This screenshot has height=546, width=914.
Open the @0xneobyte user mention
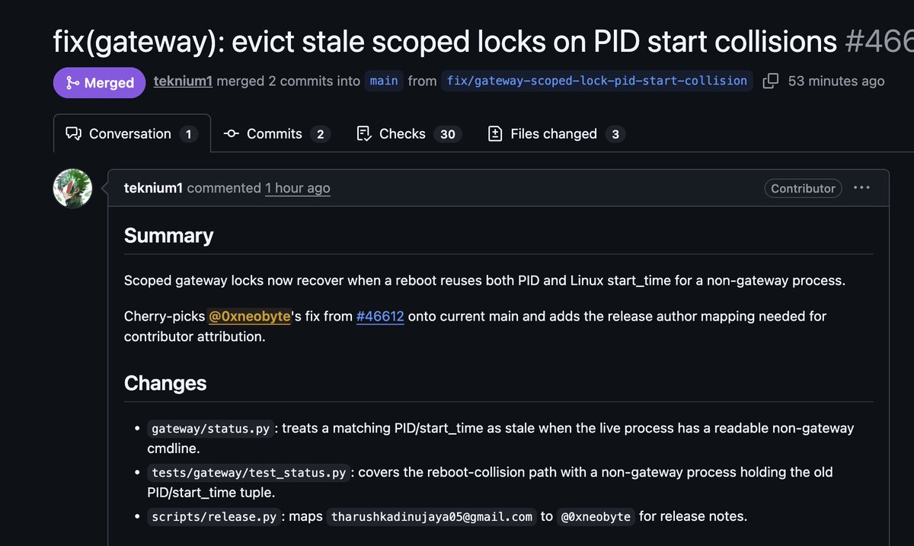250,315
